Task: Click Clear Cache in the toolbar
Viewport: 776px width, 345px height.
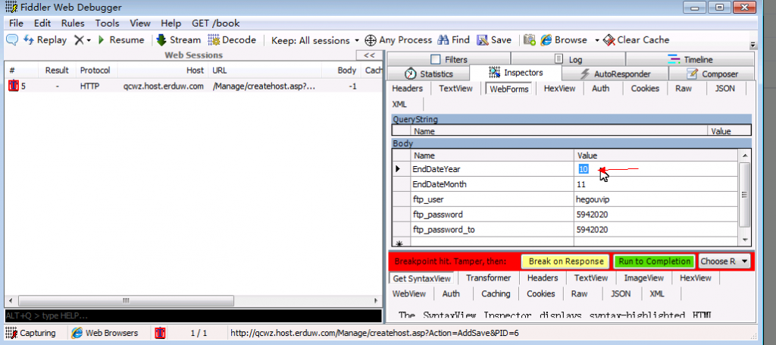Action: click(636, 40)
